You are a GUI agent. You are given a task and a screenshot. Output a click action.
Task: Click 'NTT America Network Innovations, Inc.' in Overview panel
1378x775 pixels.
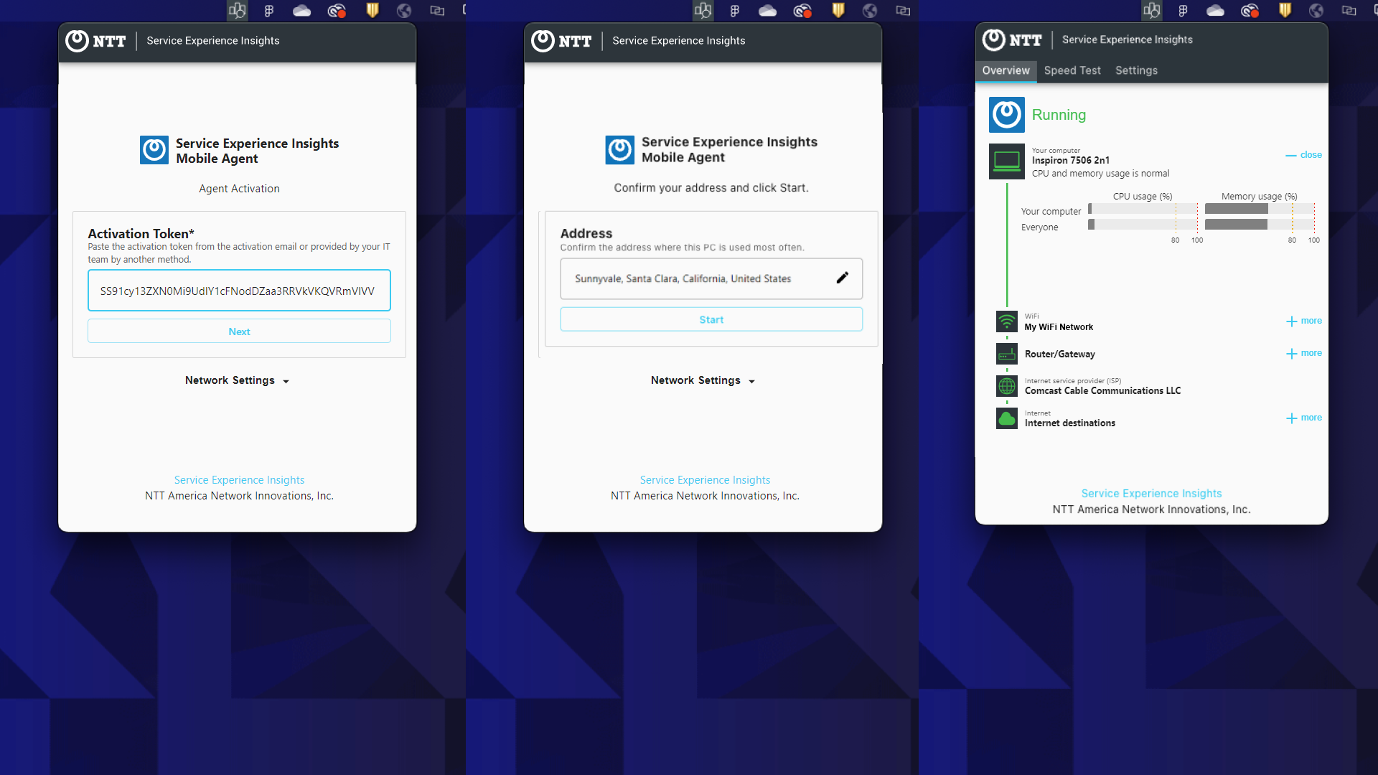(1151, 509)
